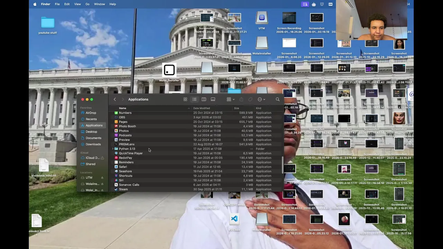The width and height of the screenshot is (443, 249).
Task: Click the QuickTime Player app icon
Action: click(x=116, y=153)
